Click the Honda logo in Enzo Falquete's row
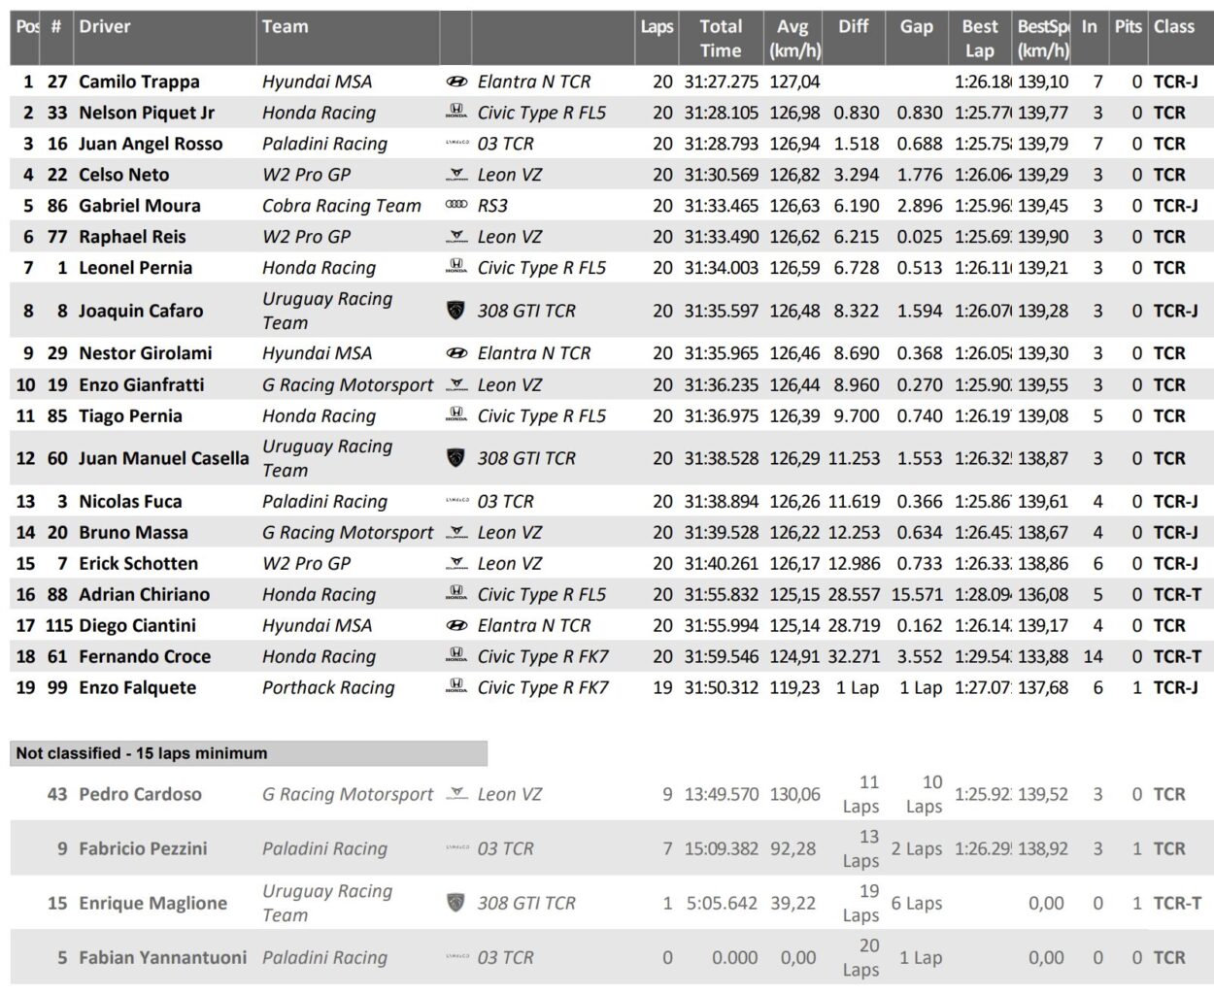Image resolution: width=1214 pixels, height=994 pixels. pos(455,687)
